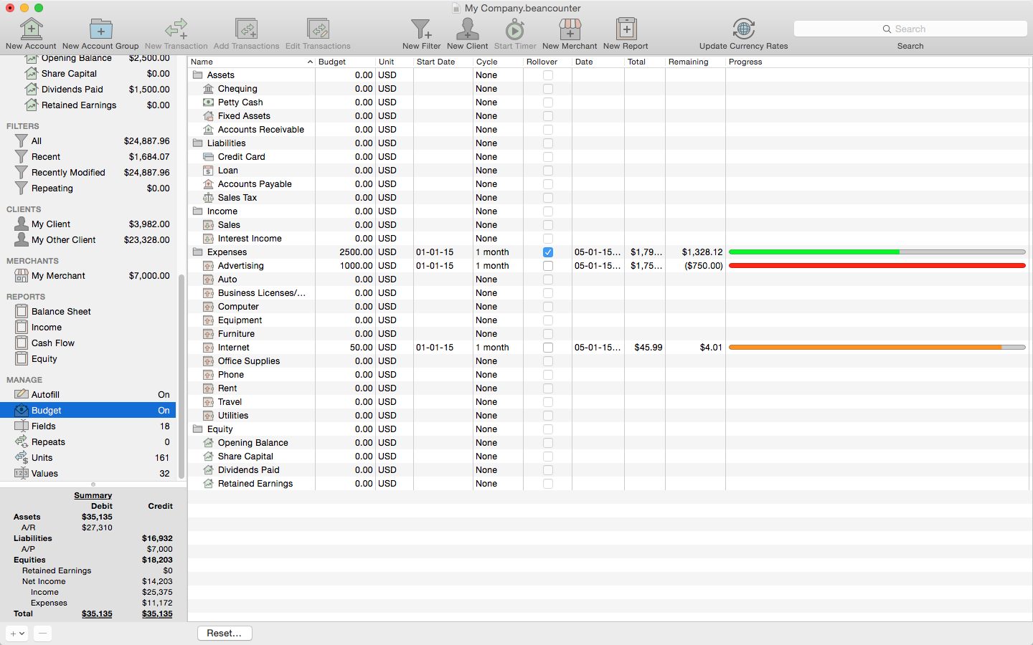Click the Progress column header
1033x645 pixels.
point(878,62)
